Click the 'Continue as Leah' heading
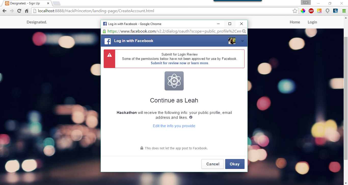Screen dimensions: 348x185 click(174, 100)
